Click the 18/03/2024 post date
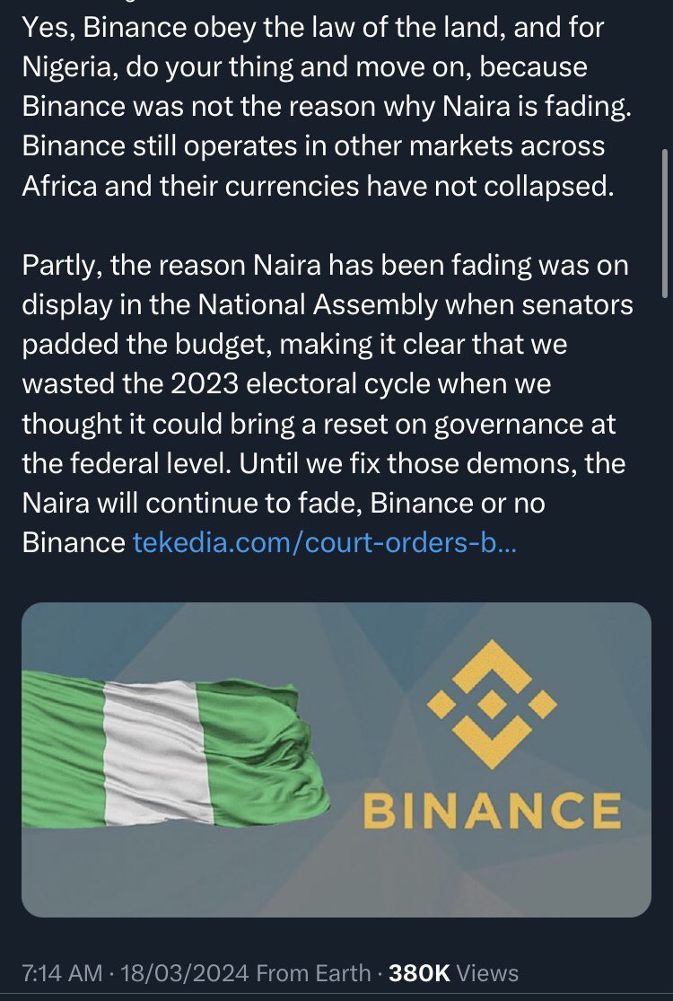The image size is (673, 1001). coord(184,973)
